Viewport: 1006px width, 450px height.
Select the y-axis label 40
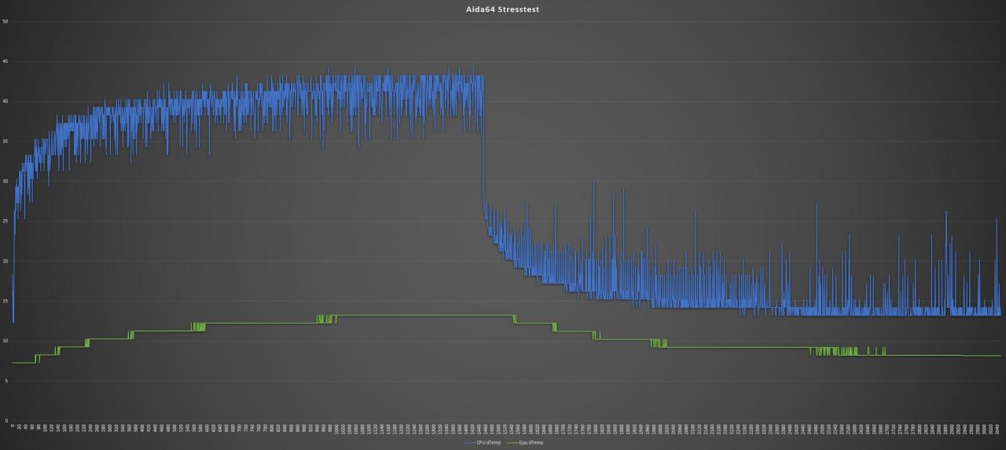(x=6, y=101)
